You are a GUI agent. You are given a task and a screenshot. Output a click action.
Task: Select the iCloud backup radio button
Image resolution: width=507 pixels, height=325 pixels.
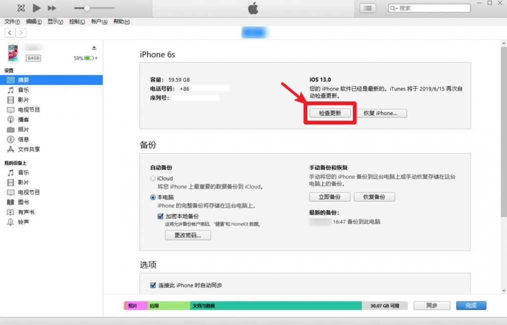tap(153, 178)
